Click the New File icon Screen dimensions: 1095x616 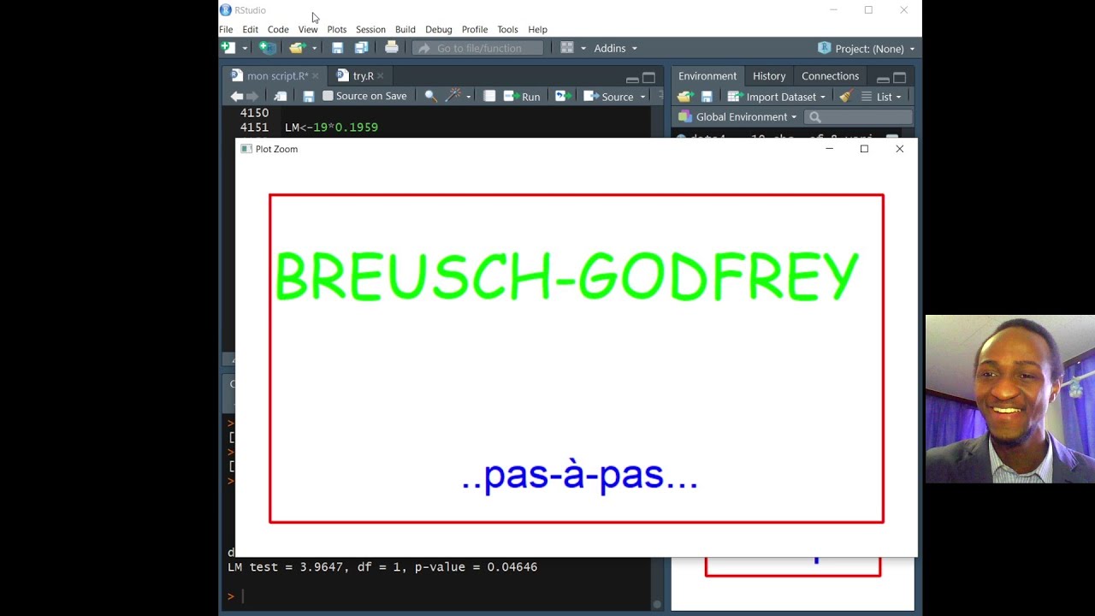click(x=228, y=48)
